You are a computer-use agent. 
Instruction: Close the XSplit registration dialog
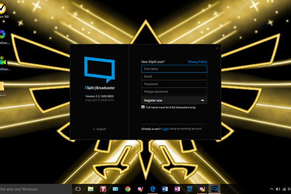pyautogui.click(x=217, y=48)
